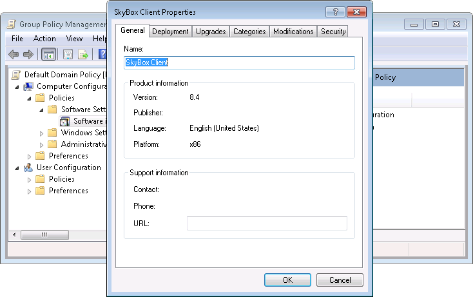Switch to the Deployment tab
The image size is (473, 297).
170,32
